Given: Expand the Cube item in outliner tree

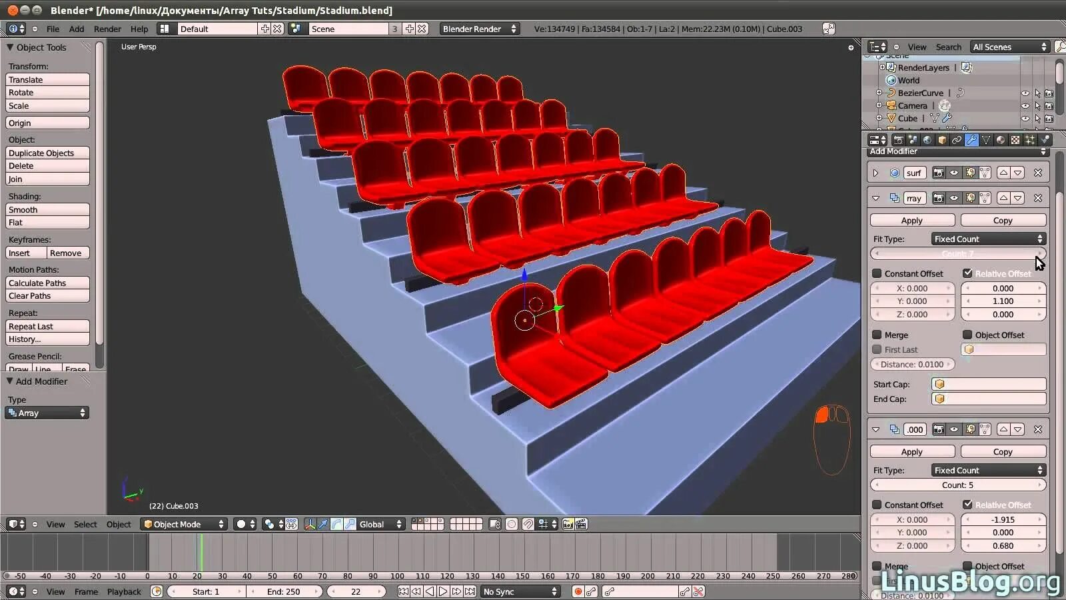Looking at the screenshot, I should tap(879, 118).
